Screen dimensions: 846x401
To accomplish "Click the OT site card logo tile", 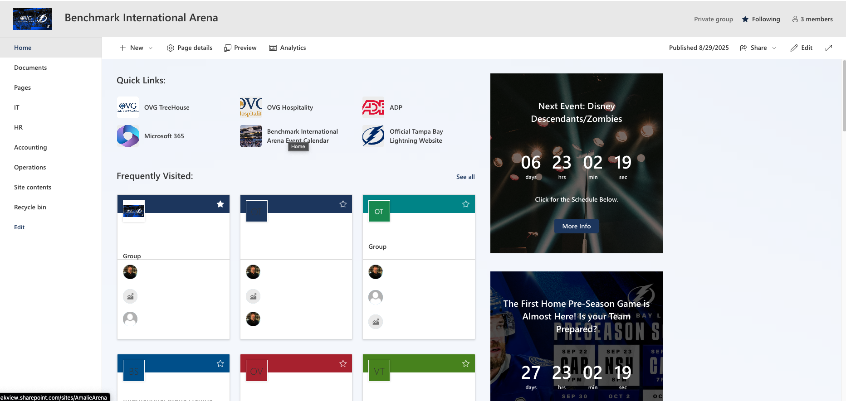I will pos(379,211).
